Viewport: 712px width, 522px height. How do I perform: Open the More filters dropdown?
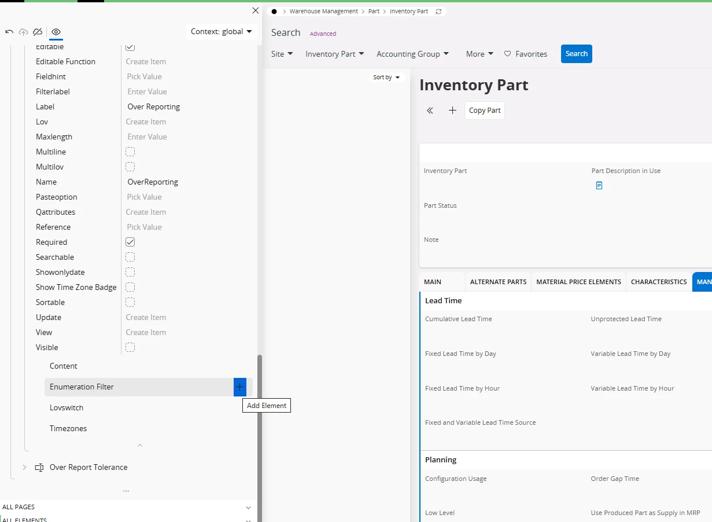point(479,54)
